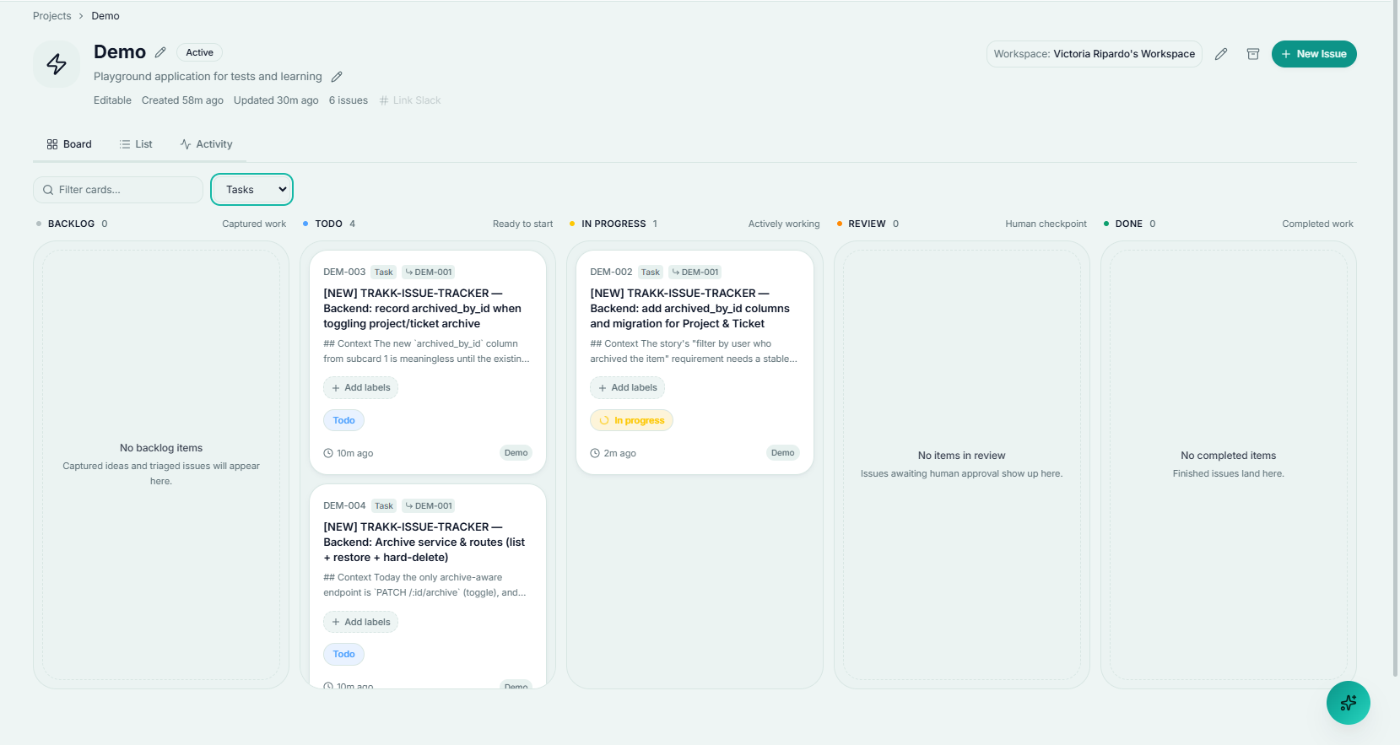Click the archive box icon
The image size is (1400, 745).
[x=1253, y=54]
